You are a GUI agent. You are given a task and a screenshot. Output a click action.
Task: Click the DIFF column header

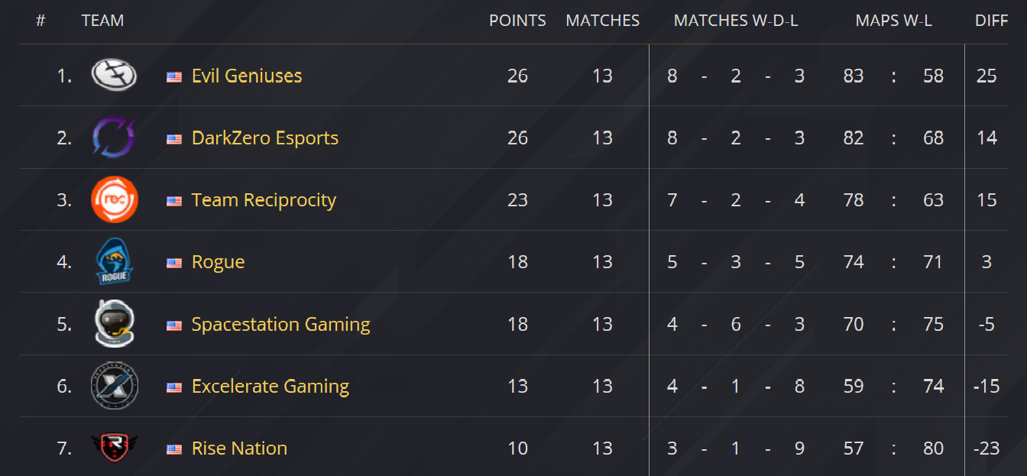coord(991,21)
